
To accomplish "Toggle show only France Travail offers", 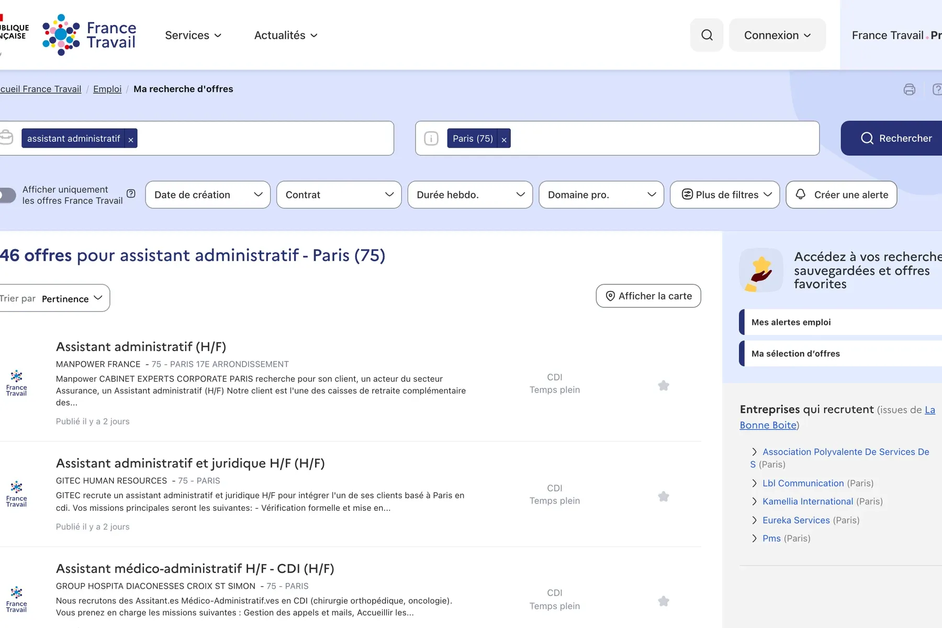I will tap(7, 195).
